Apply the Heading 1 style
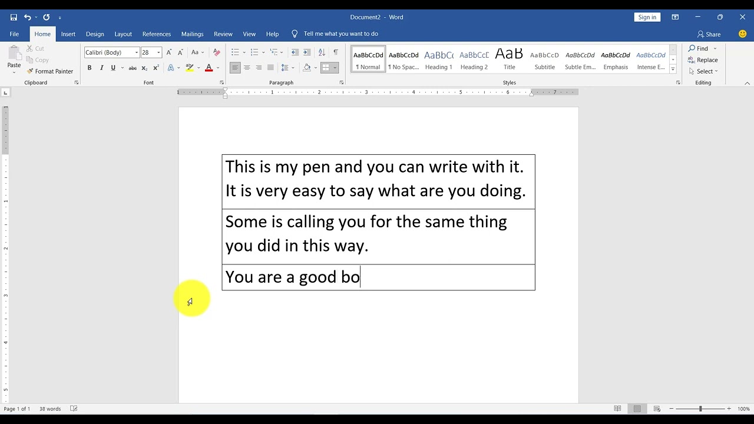Screen dimensions: 754x424 (x=439, y=59)
